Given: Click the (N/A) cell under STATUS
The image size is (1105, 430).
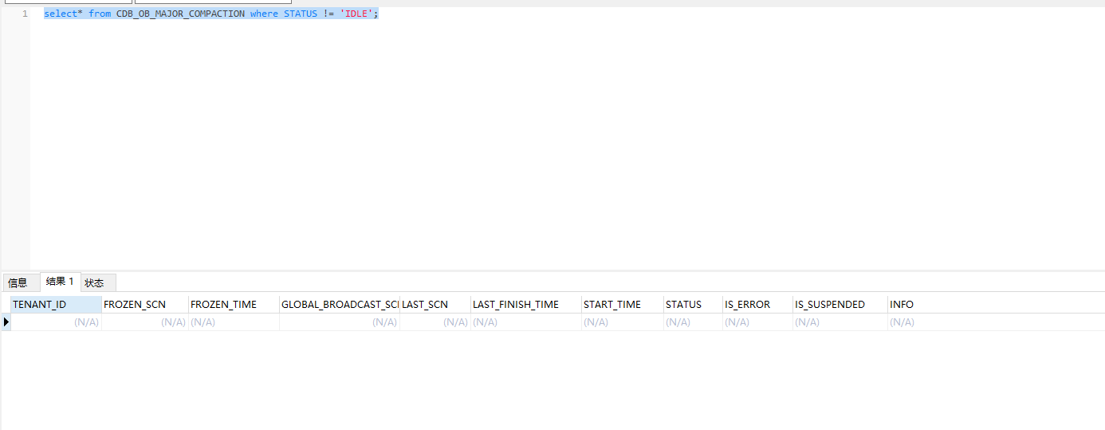Looking at the screenshot, I should point(694,322).
